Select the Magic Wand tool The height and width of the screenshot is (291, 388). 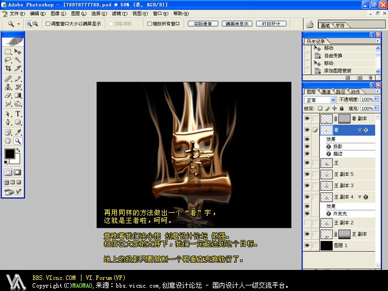click(x=18, y=59)
